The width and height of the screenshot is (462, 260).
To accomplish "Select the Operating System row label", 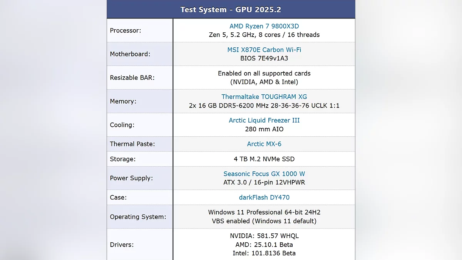I will [138, 217].
